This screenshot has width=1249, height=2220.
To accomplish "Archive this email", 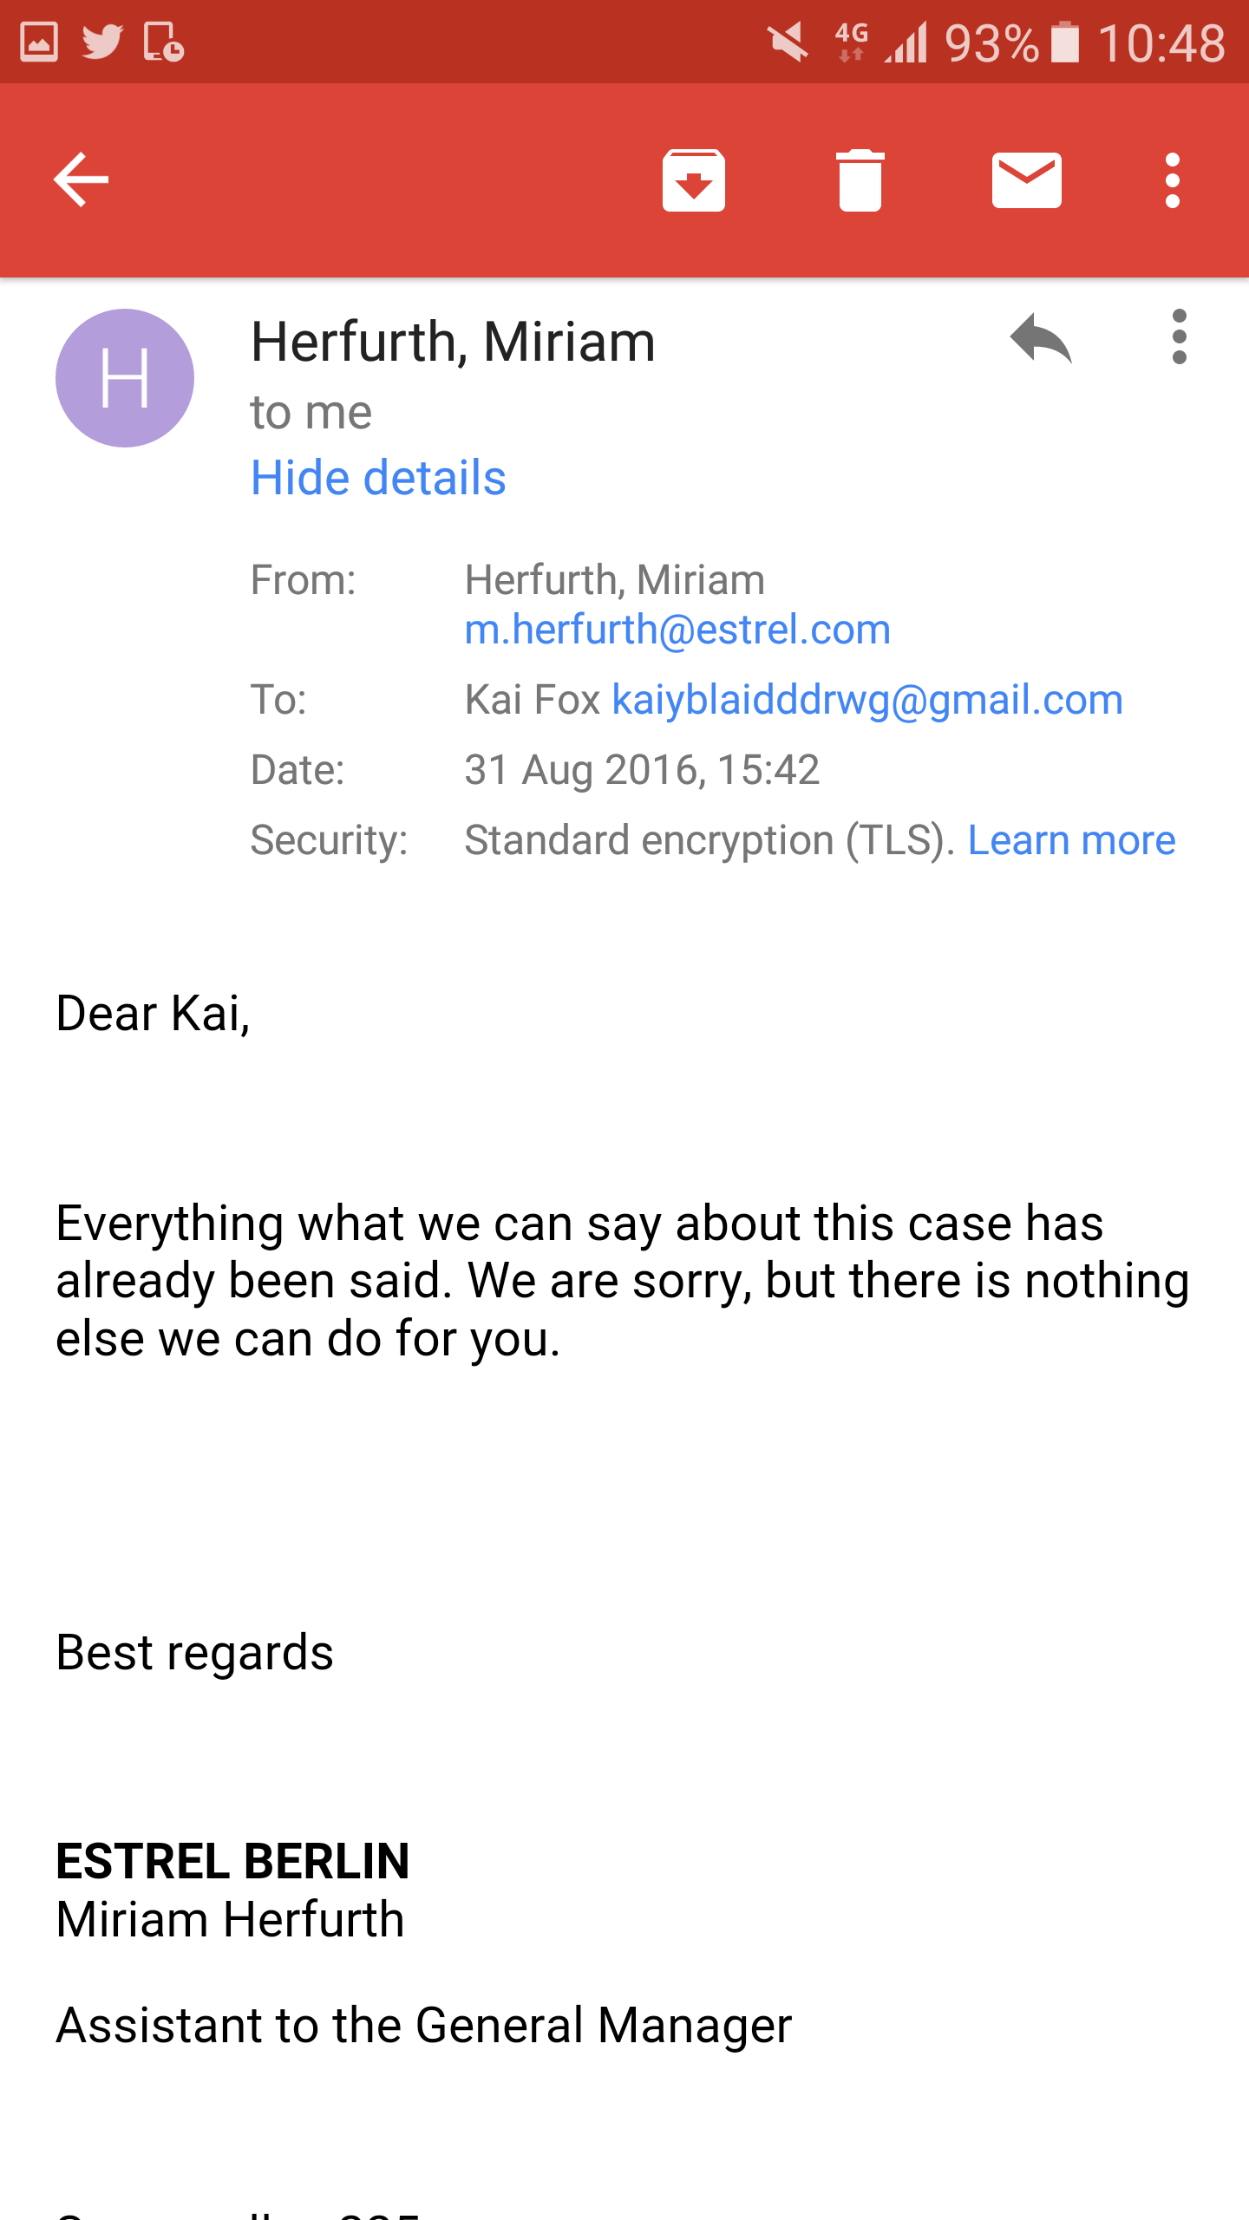I will (693, 180).
